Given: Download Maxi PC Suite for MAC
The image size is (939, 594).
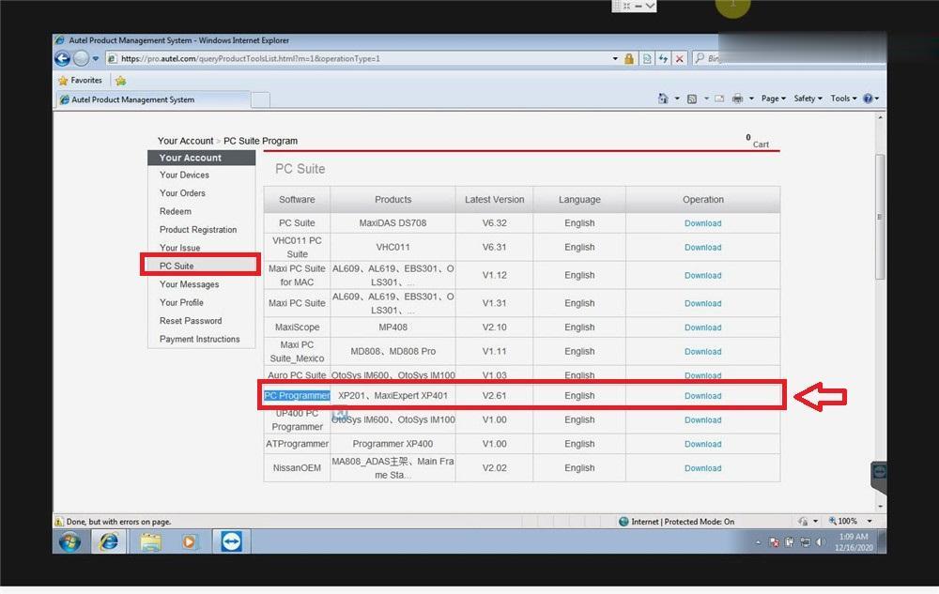Looking at the screenshot, I should coord(703,275).
